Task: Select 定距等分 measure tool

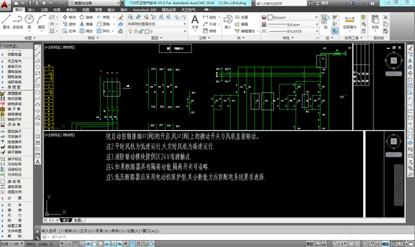Action: pos(350,22)
